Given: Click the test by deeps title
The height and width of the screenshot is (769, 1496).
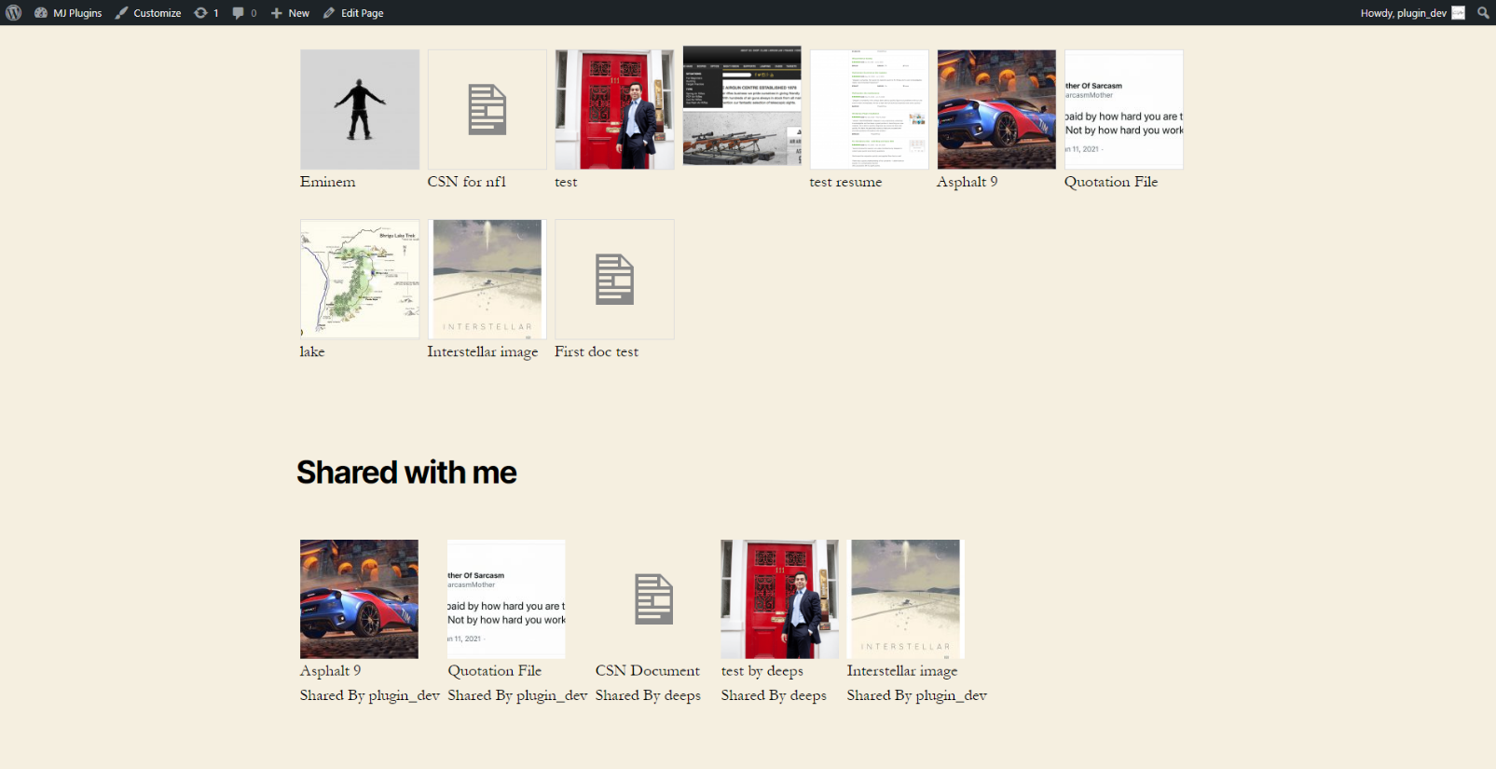Looking at the screenshot, I should click(762, 670).
